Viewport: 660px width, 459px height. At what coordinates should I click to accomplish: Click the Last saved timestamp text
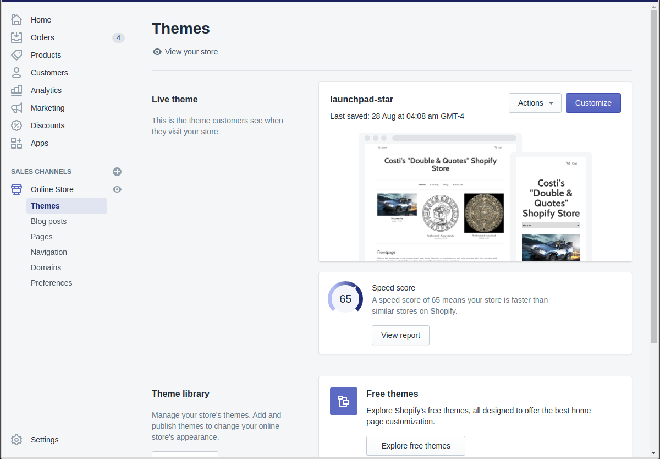[x=397, y=116]
